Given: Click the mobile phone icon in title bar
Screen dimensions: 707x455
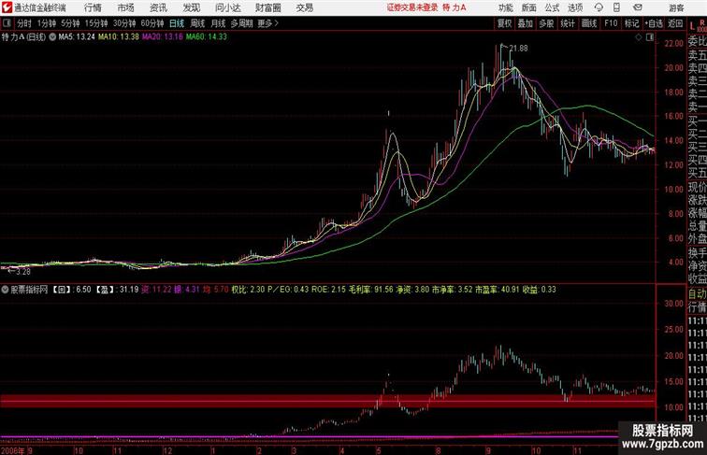Looking at the screenshot, I should coord(616,7).
